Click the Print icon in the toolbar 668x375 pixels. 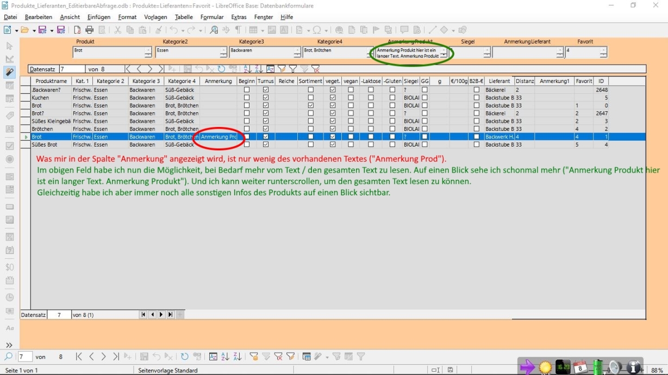pyautogui.click(x=90, y=30)
